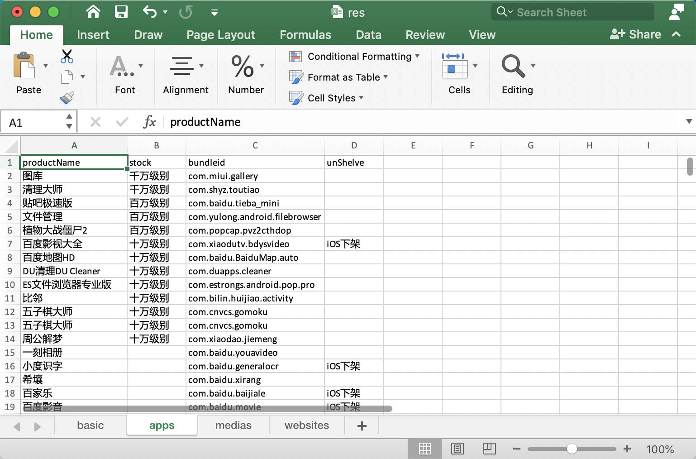
Task: Click the vertical scrollbar thumb
Action: (x=690, y=166)
